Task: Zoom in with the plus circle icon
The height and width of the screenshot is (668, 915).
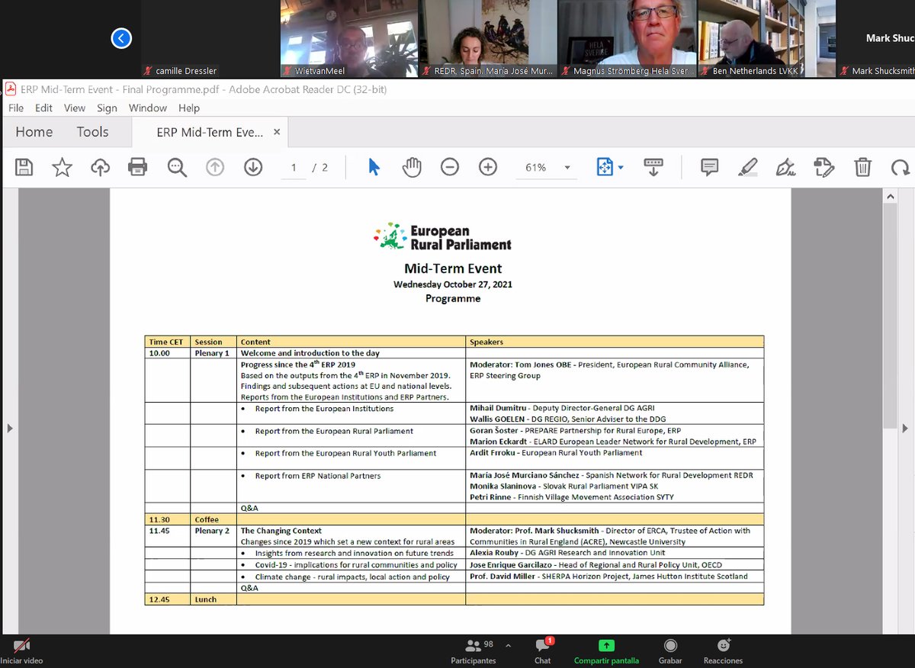Action: [x=488, y=167]
